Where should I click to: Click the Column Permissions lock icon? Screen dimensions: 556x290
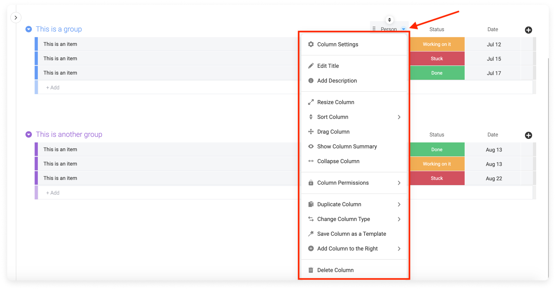[311, 183]
